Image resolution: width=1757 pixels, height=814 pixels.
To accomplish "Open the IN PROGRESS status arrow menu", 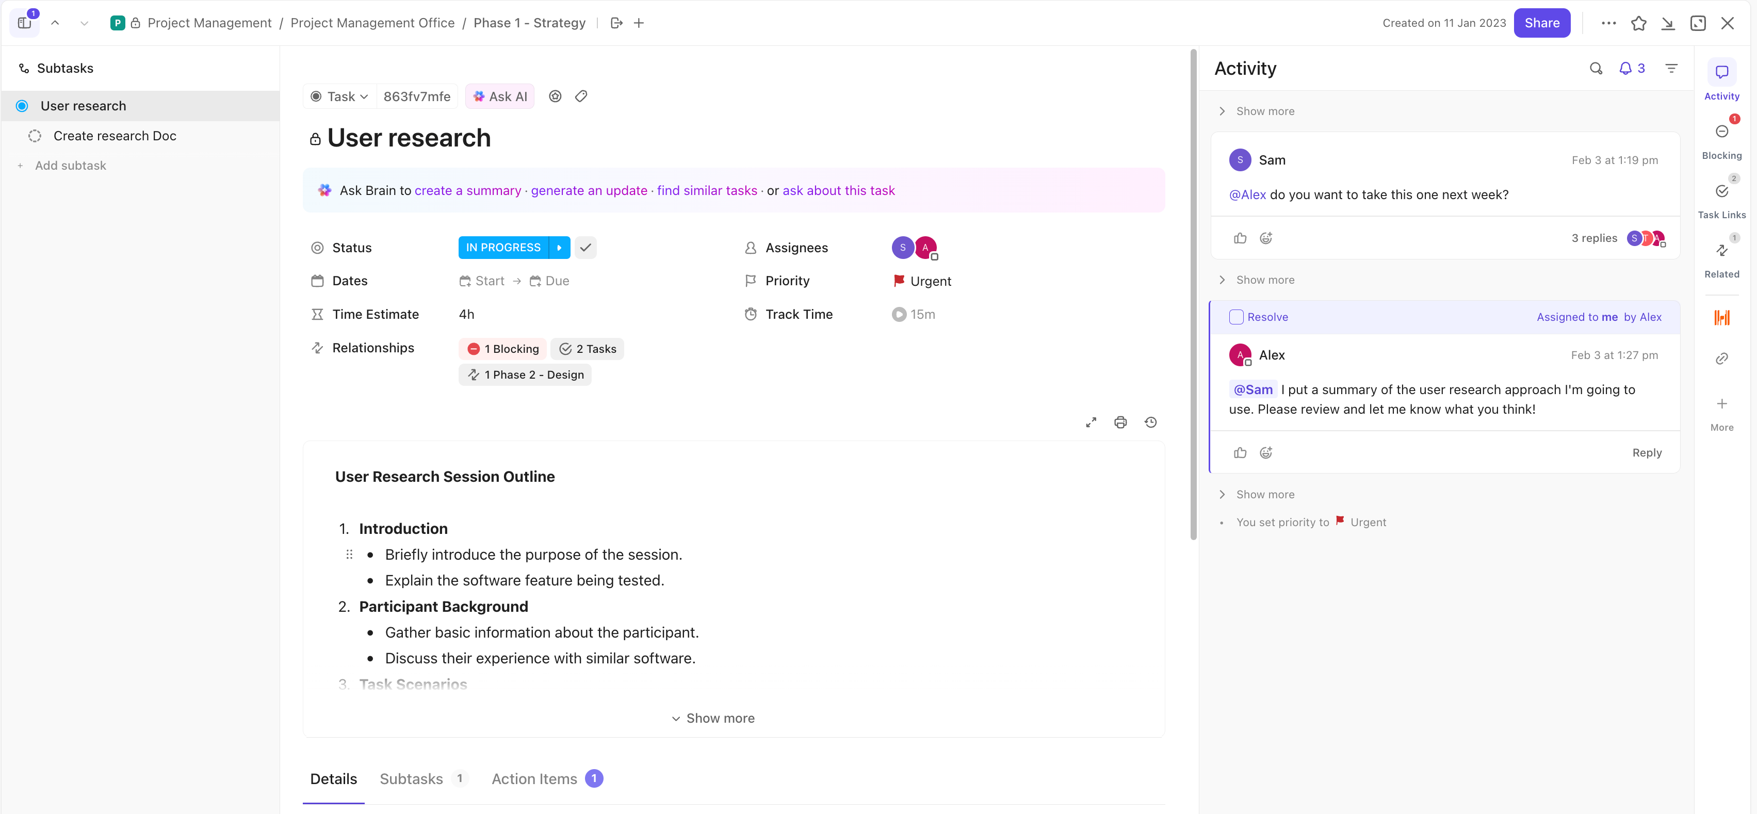I will [560, 247].
